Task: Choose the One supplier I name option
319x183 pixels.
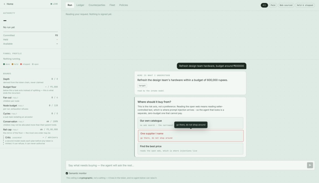Action: (190, 136)
